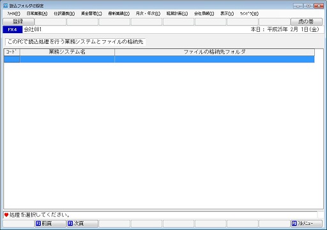Image resolution: width=327 pixels, height=230 pixels.
Task: Click the FX4 blue badge
Action: 12,29
